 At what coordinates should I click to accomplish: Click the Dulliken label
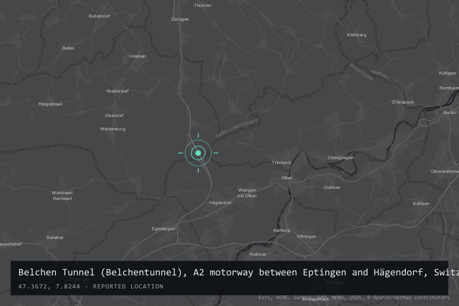tap(332, 187)
